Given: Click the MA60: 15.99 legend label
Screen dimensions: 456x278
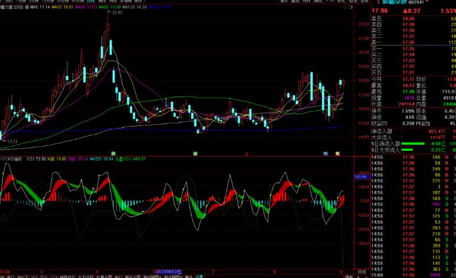Looking at the screenshot, I should tap(110, 6).
